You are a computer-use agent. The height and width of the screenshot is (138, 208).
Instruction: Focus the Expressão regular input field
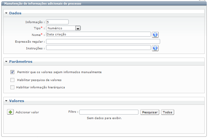tap(103, 41)
